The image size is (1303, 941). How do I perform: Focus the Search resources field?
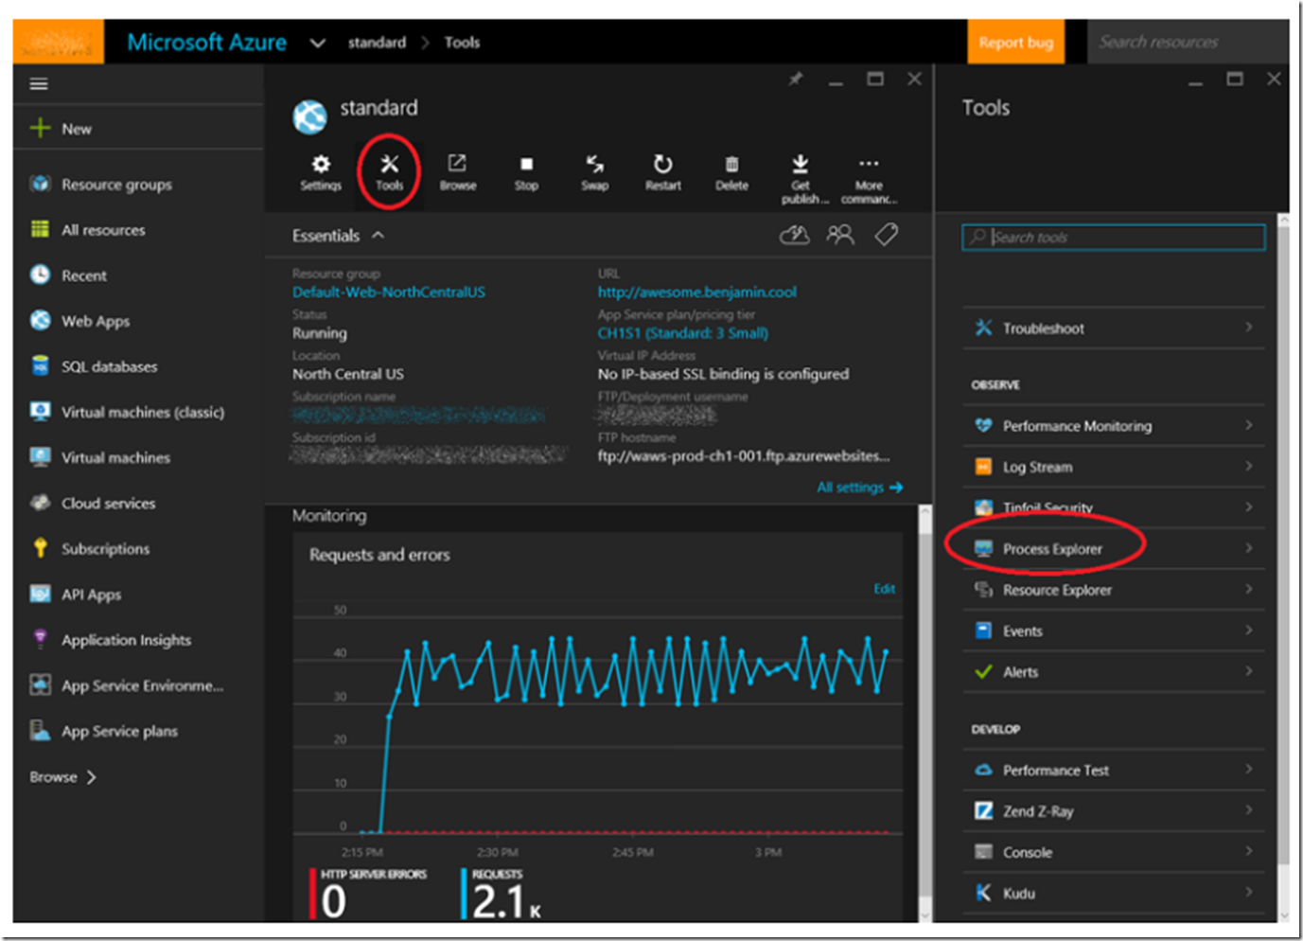click(x=1189, y=43)
